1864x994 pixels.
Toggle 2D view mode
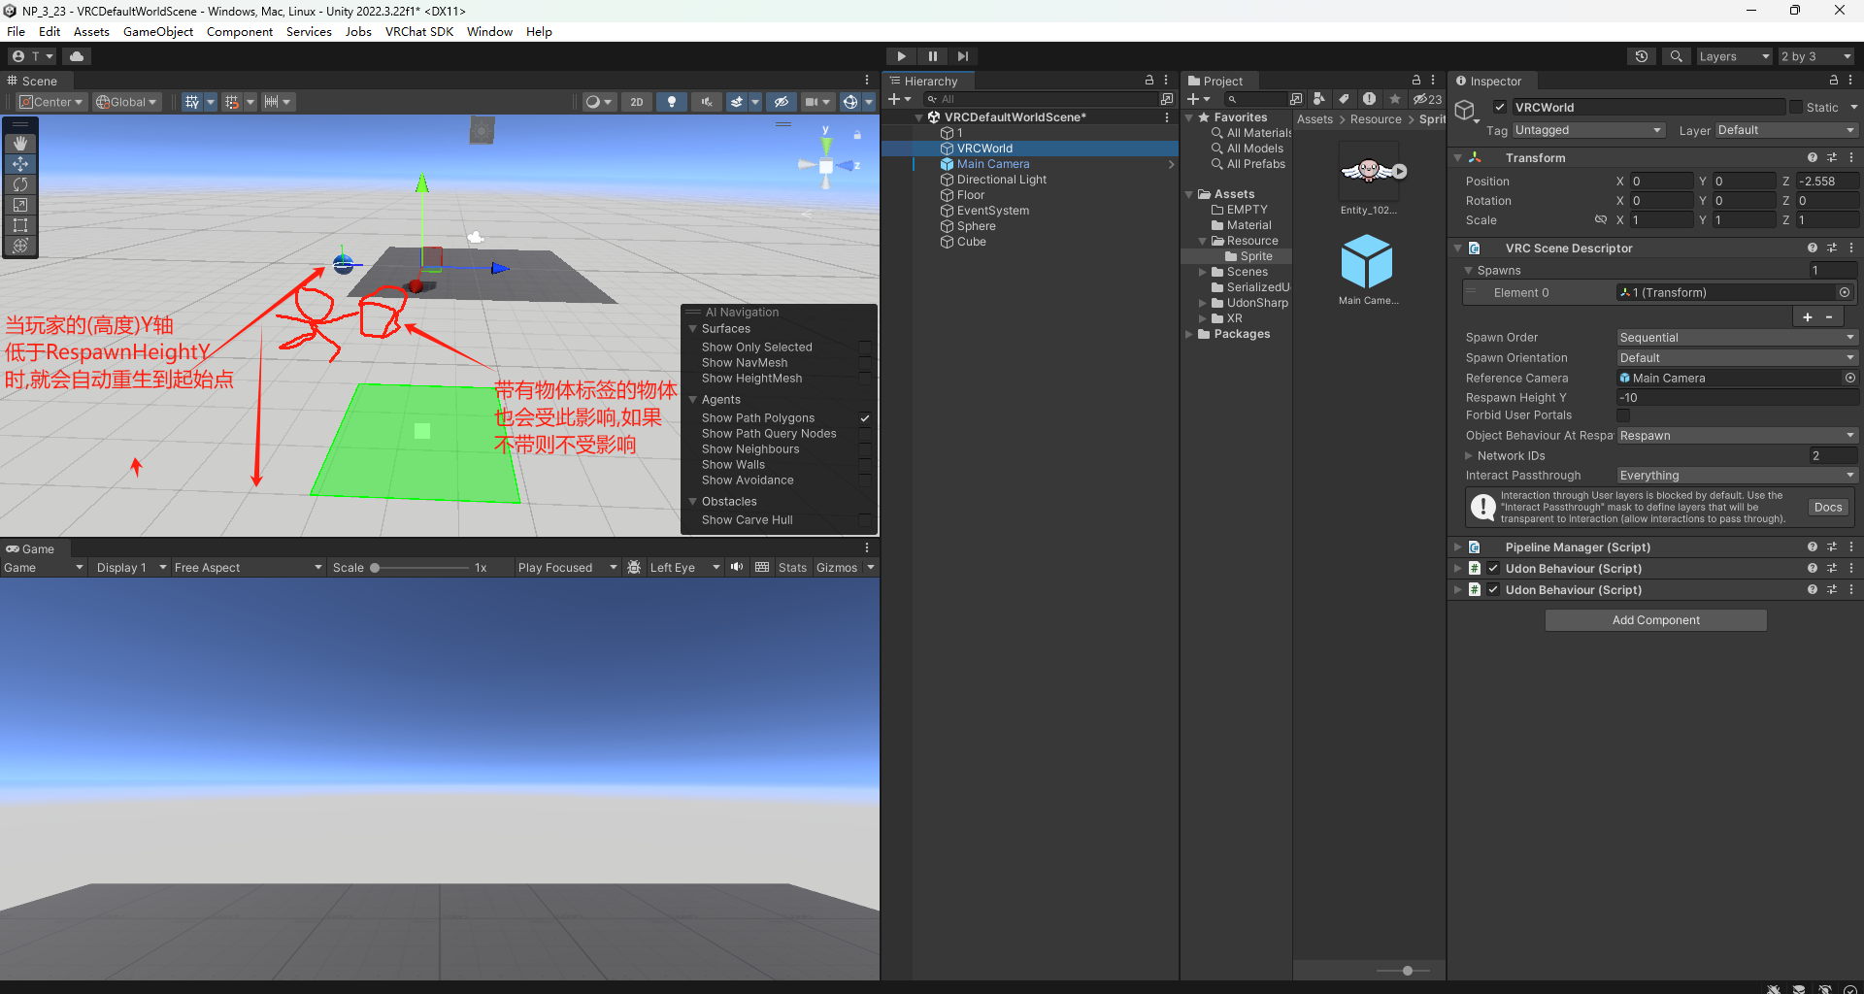pyautogui.click(x=637, y=102)
